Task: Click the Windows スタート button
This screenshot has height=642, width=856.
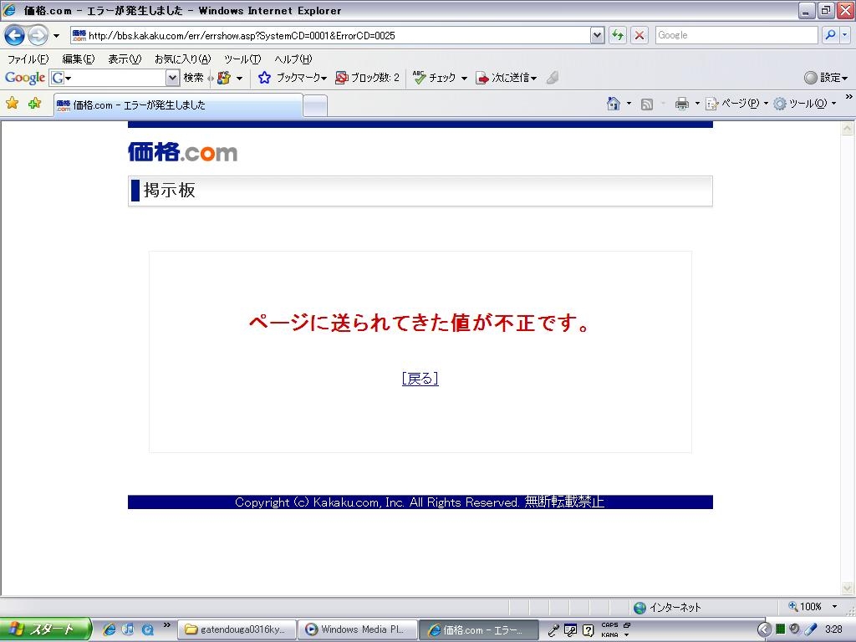Action: (x=45, y=629)
